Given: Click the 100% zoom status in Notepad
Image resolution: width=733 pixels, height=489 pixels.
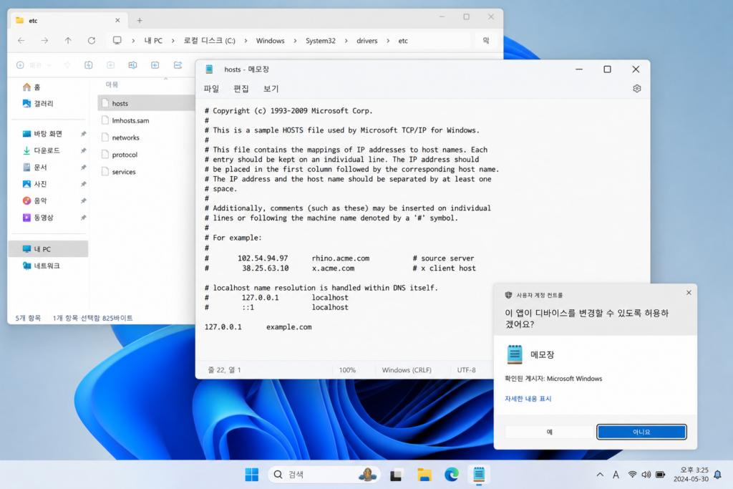Looking at the screenshot, I should coord(347,369).
